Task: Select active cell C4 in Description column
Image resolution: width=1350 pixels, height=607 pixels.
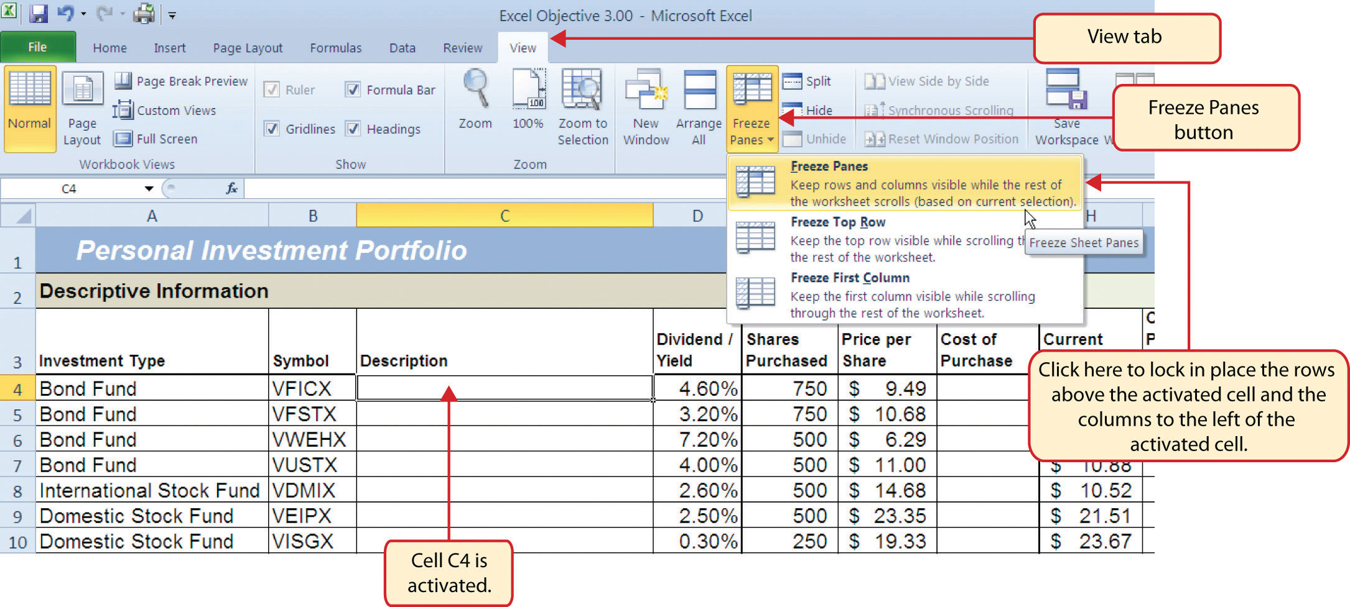Action: pyautogui.click(x=505, y=388)
